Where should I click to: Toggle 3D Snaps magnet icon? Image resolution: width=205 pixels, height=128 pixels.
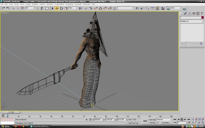[96, 8]
